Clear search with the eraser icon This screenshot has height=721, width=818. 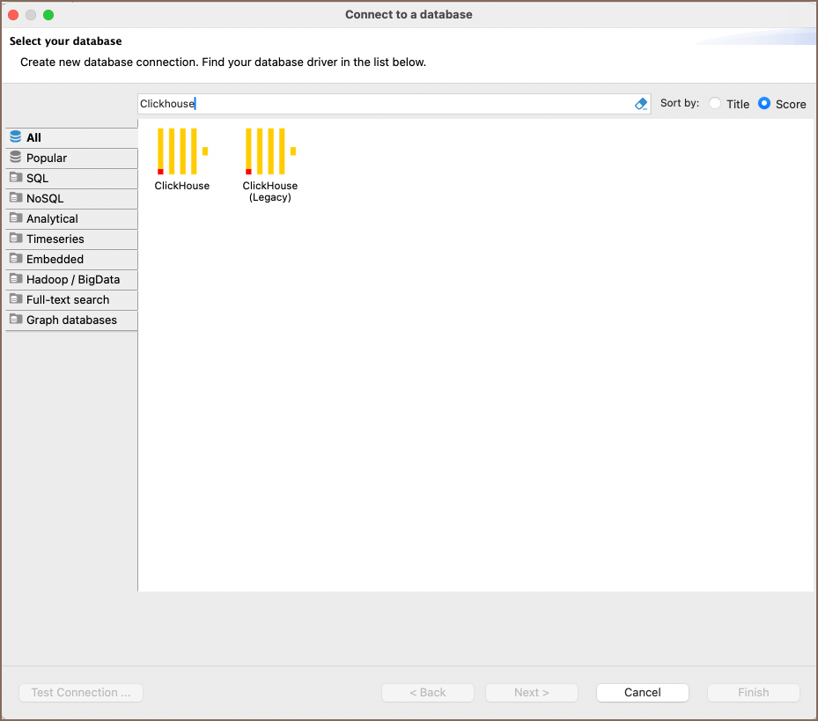[x=641, y=104]
